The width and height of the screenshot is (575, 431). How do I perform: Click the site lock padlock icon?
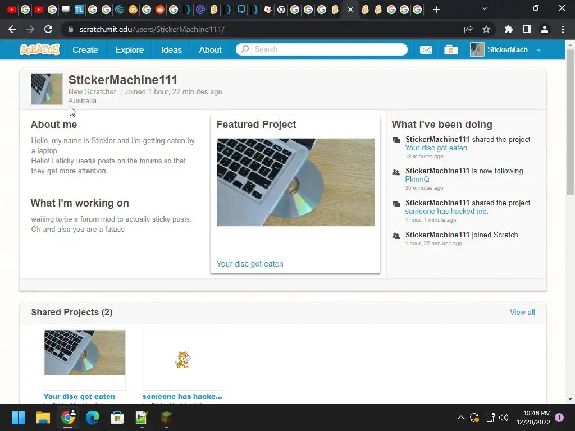click(x=71, y=29)
